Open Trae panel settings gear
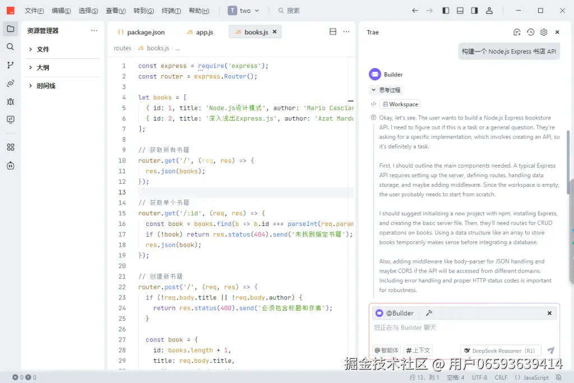This screenshot has height=383, width=574. coord(544,32)
